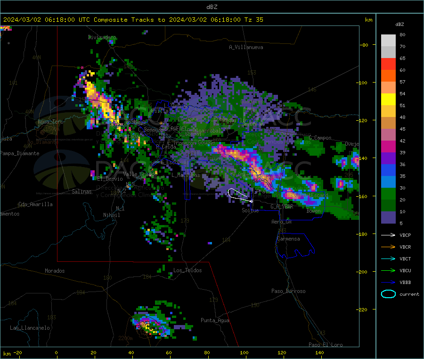Click the 'Bowen' map label
Screen dimensions: 424x359
(314, 210)
